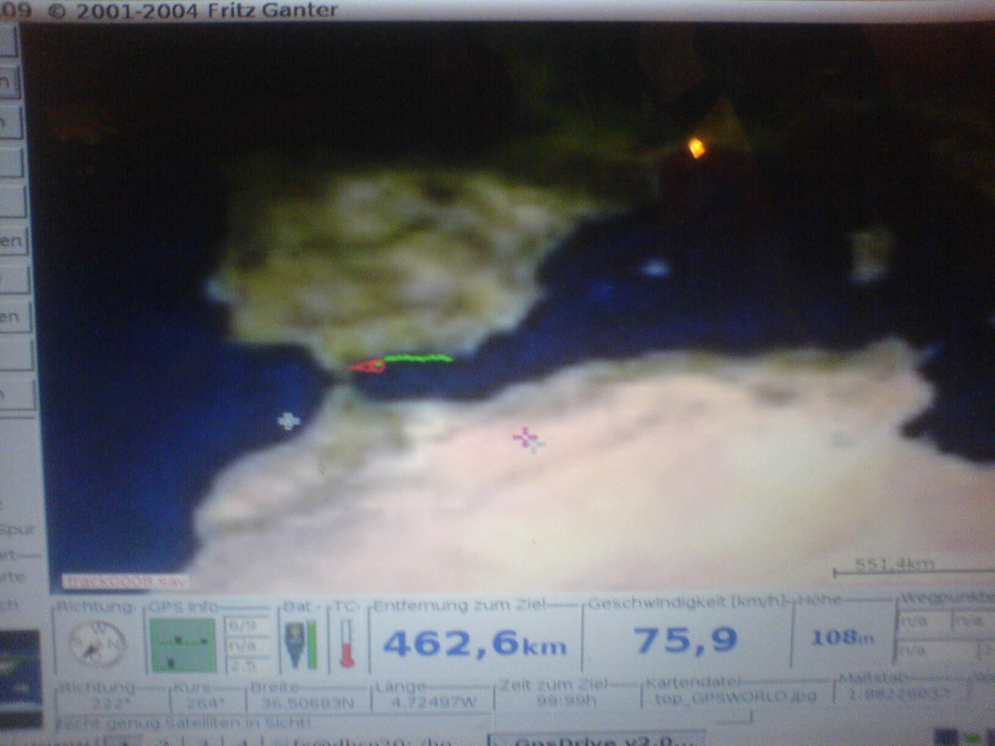Click the orange marker at top of map
Viewport: 995px width, 746px height.
pyautogui.click(x=696, y=147)
